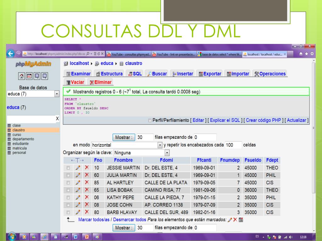Delete the BARB HLAVAY row with red X

point(87,212)
